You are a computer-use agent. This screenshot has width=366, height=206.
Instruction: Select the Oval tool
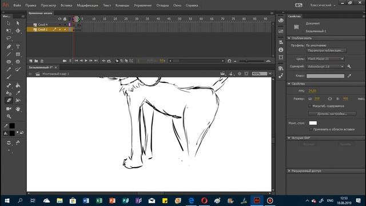click(9, 62)
